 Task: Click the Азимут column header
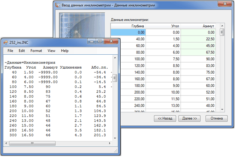pos(208,26)
